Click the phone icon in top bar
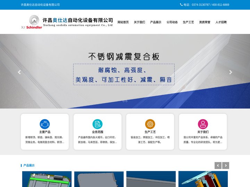The height and width of the screenshot is (187, 250). (x=181, y=5)
